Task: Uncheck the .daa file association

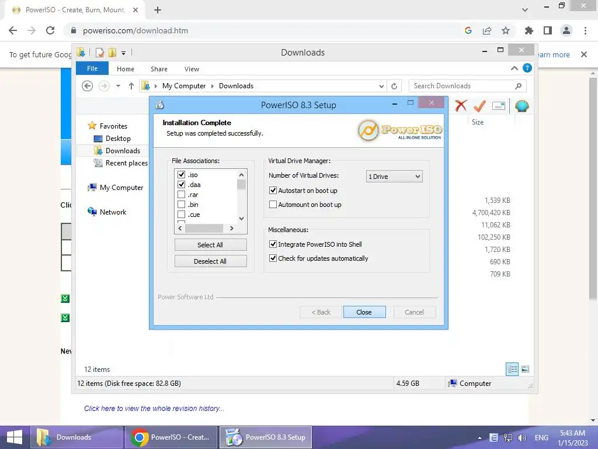Action: point(181,184)
